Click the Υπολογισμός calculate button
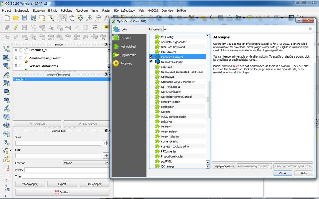This screenshot has width=319, height=199. [30, 184]
